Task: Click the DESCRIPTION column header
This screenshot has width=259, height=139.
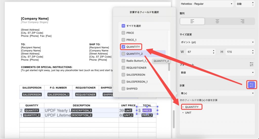Action: (x=81, y=105)
